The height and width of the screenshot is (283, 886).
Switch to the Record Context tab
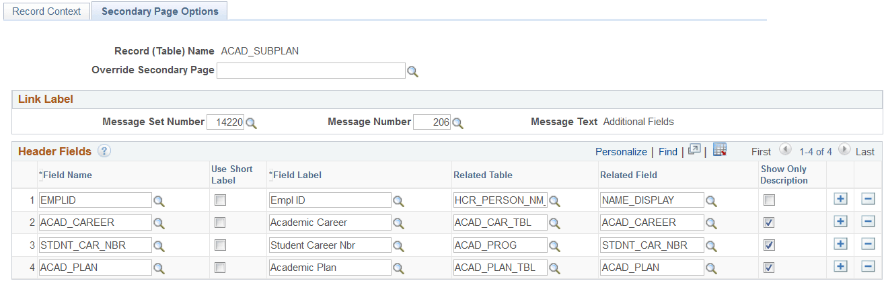46,11
